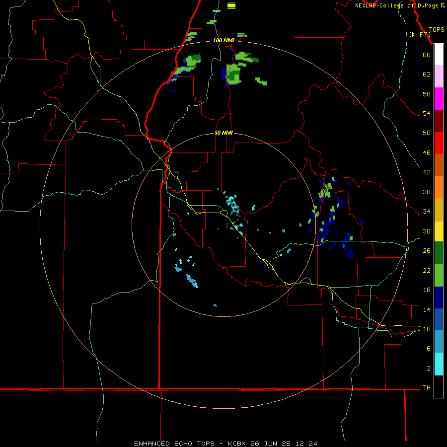Image resolution: width=447 pixels, height=447 pixels.
Task: Click the "58" legend label
Action: tap(427, 94)
